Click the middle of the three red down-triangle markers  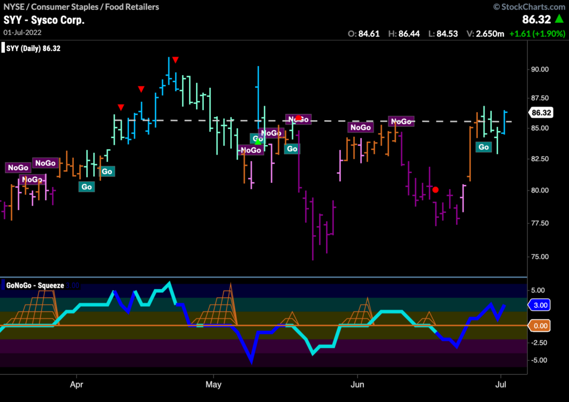tap(141, 89)
